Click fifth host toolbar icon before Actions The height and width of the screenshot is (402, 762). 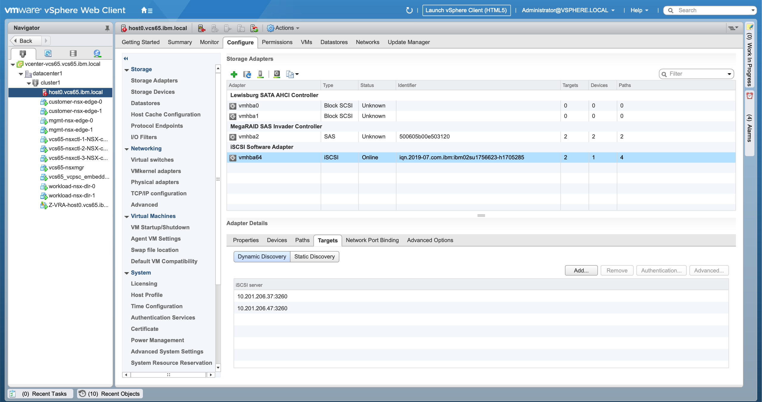pos(254,28)
